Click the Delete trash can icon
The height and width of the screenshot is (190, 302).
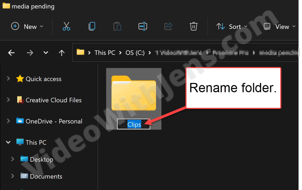[x=193, y=26]
